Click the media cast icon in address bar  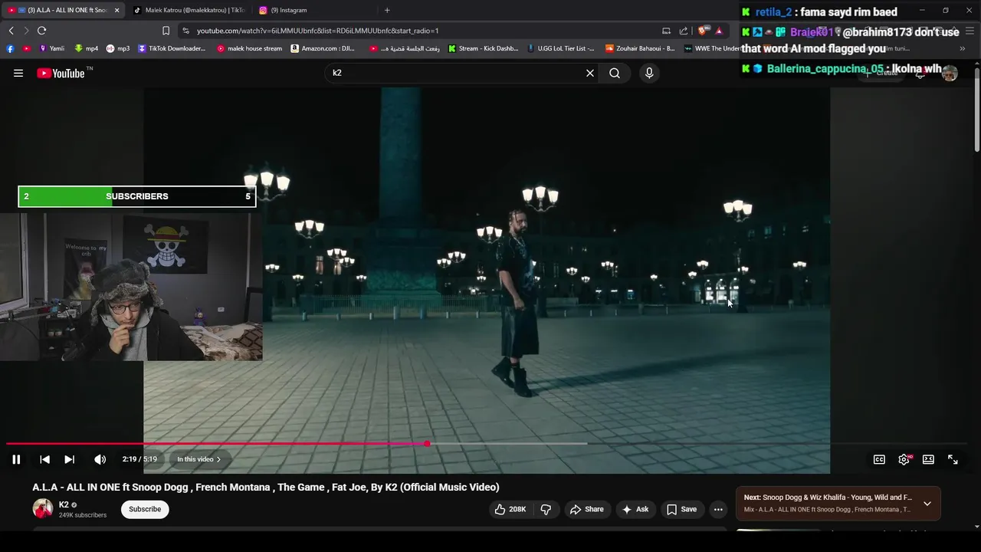pyautogui.click(x=666, y=31)
